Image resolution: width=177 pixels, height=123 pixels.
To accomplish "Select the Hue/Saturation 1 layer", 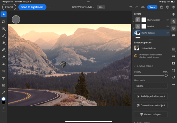I will [151, 20].
